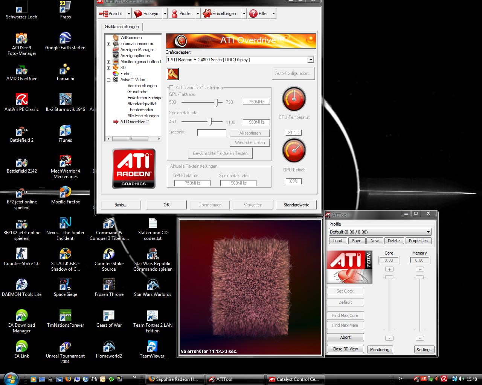Screen dimensions: 482x385
Task: Open the Ansicht dropdown arrow
Action: coord(128,14)
